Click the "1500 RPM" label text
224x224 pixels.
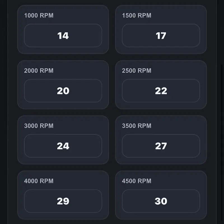coord(137,15)
